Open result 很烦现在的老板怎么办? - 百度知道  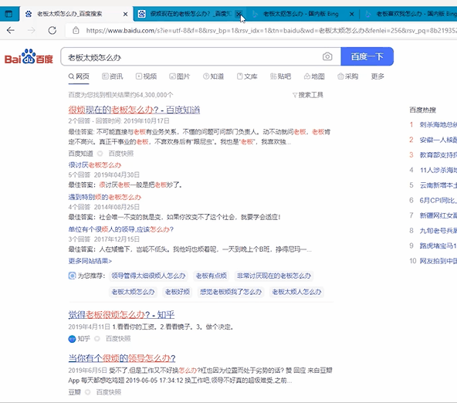134,110
